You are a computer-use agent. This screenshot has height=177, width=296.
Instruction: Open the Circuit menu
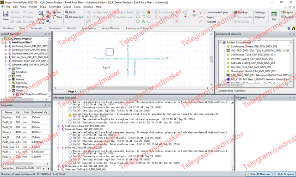point(68,7)
